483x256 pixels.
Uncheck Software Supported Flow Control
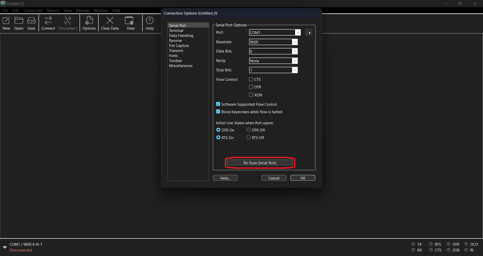coord(218,104)
